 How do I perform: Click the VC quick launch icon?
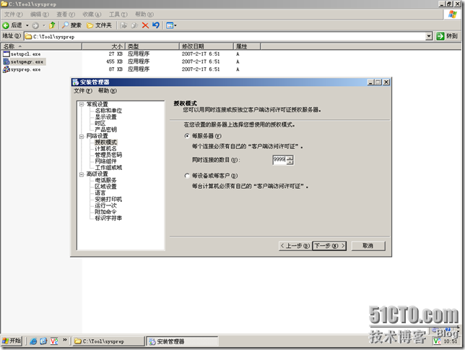(54, 341)
